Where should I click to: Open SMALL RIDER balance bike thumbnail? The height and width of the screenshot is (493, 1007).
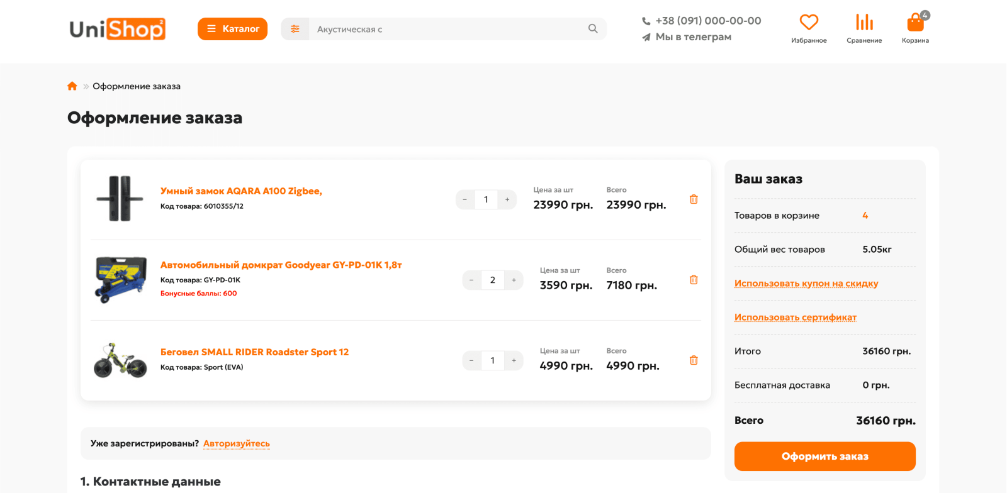pyautogui.click(x=120, y=360)
